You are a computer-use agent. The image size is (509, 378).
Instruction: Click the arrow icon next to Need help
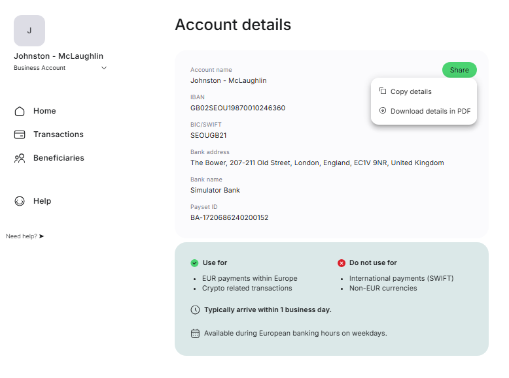42,236
